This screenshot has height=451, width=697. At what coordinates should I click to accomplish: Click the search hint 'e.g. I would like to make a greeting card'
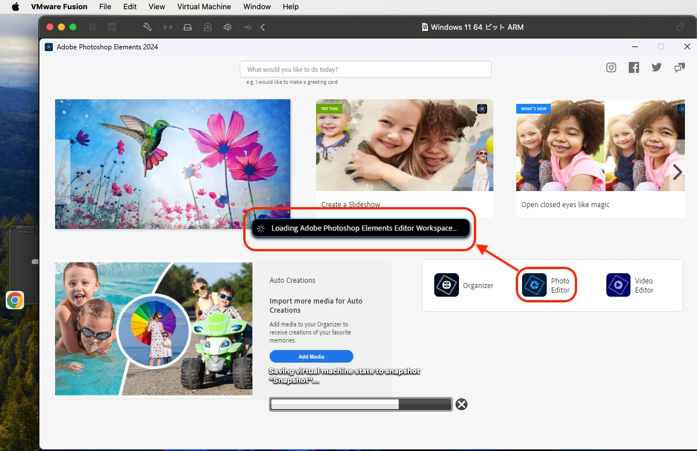(x=292, y=82)
